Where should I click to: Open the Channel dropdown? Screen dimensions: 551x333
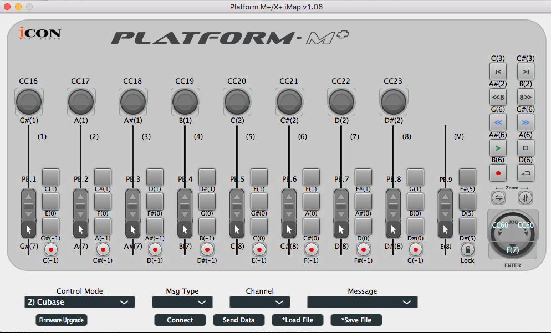(x=259, y=302)
